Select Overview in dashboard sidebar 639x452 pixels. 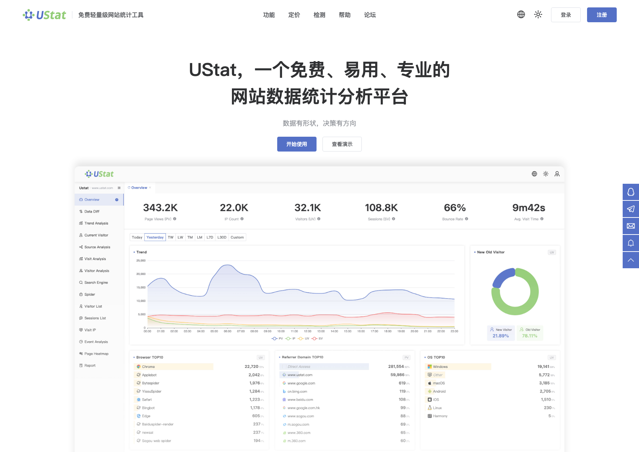[x=99, y=200]
